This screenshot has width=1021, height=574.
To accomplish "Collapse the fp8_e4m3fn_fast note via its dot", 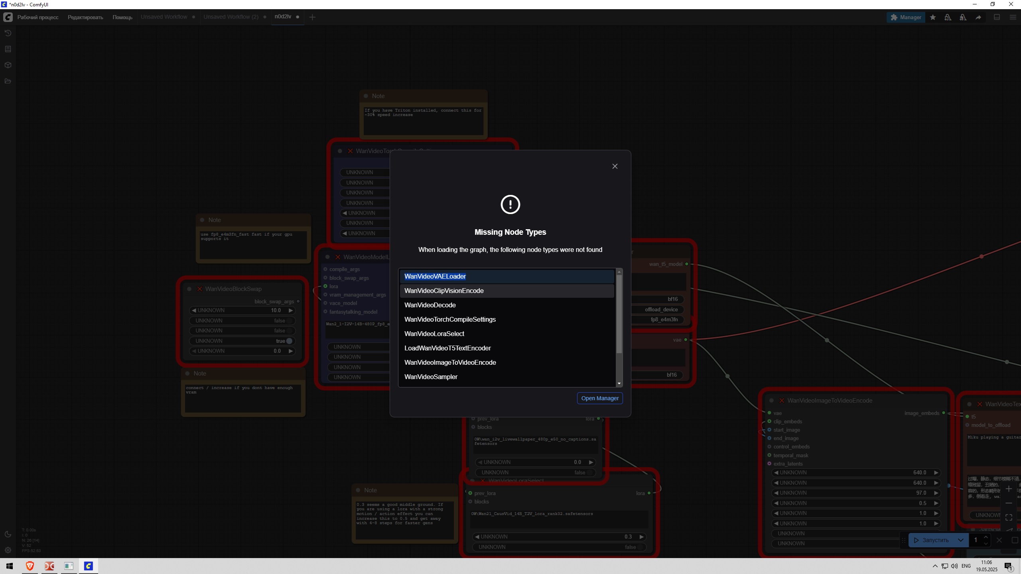I will click(x=202, y=220).
